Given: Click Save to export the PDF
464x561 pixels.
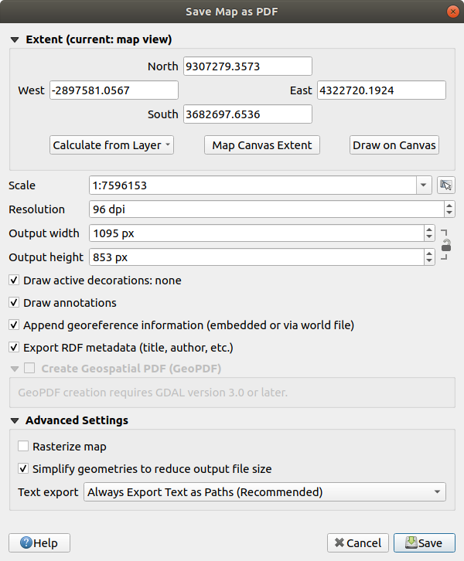Looking at the screenshot, I should (x=424, y=543).
